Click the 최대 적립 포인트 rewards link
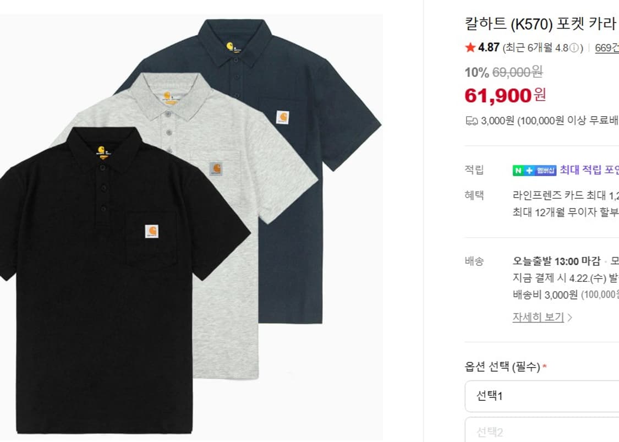 (x=589, y=170)
